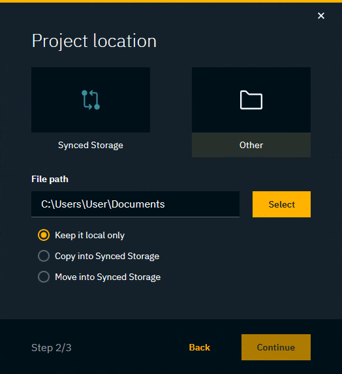Click the folder icon in Other tile
Screen dimensions: 342x374
(x=251, y=100)
